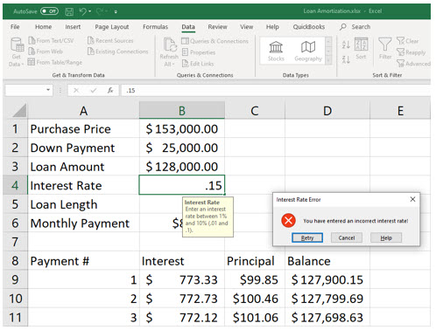Image resolution: width=436 pixels, height=330 pixels.
Task: Click the Save disk icon
Action: coord(69,11)
